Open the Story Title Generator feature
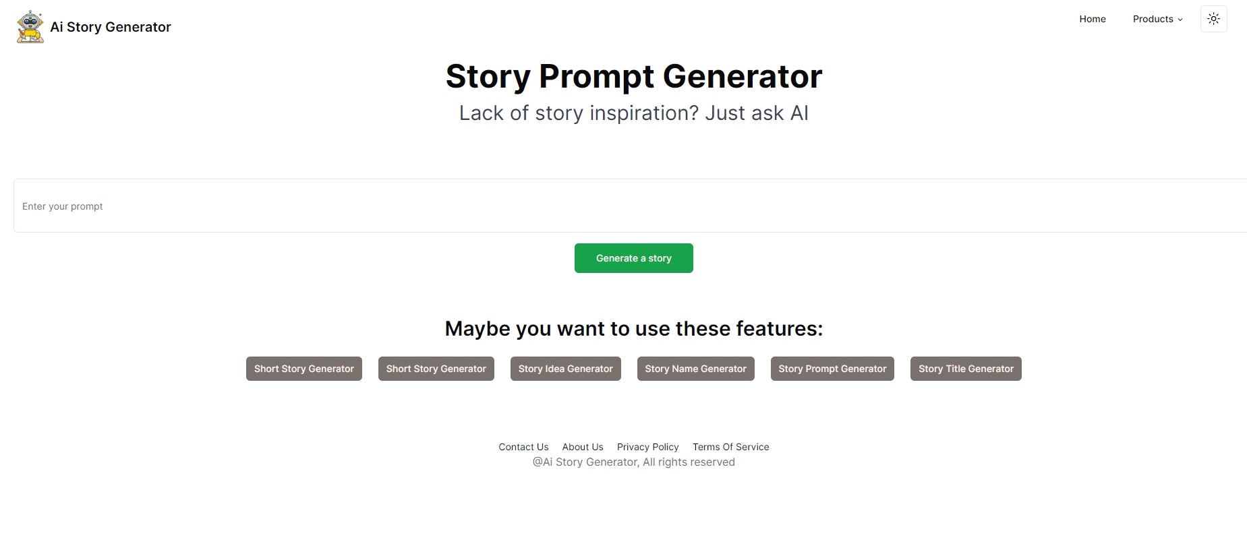Screen dimensions: 1247x552 [965, 369]
